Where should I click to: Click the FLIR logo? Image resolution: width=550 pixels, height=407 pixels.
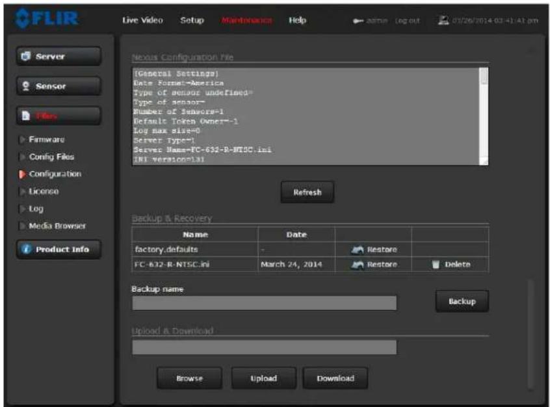[x=47, y=18]
